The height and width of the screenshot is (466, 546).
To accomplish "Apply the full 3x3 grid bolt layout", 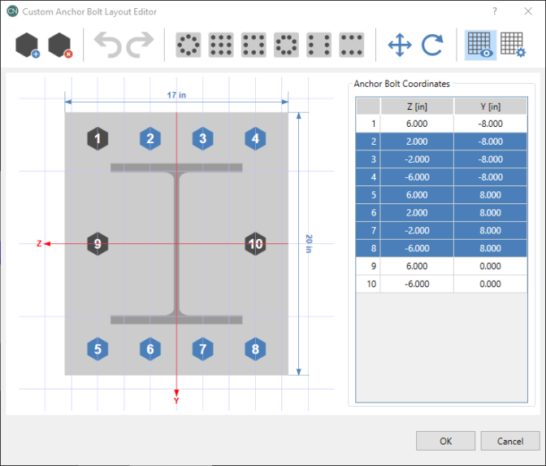I will [221, 46].
